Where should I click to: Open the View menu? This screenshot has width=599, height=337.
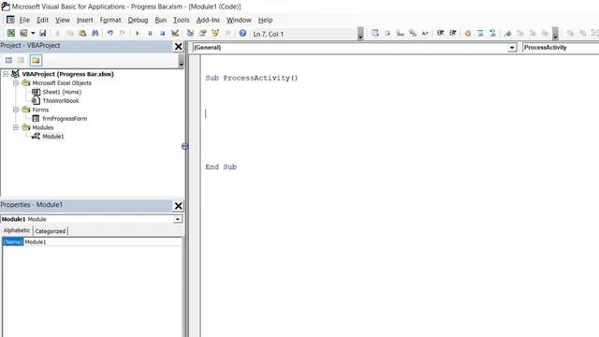pyautogui.click(x=63, y=20)
